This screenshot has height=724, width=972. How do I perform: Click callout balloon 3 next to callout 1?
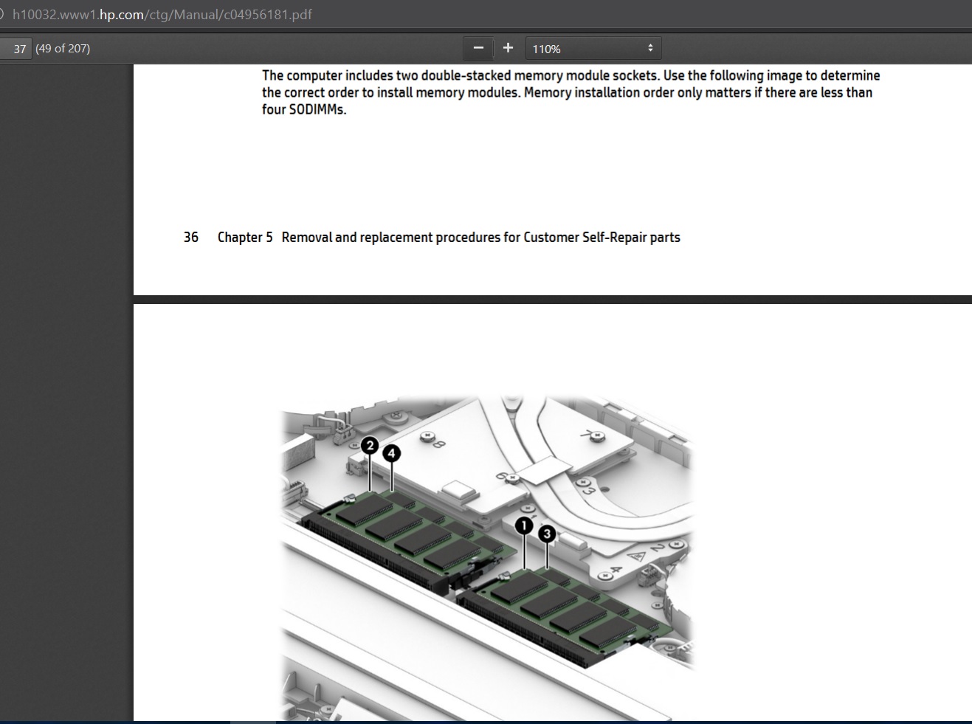(547, 534)
